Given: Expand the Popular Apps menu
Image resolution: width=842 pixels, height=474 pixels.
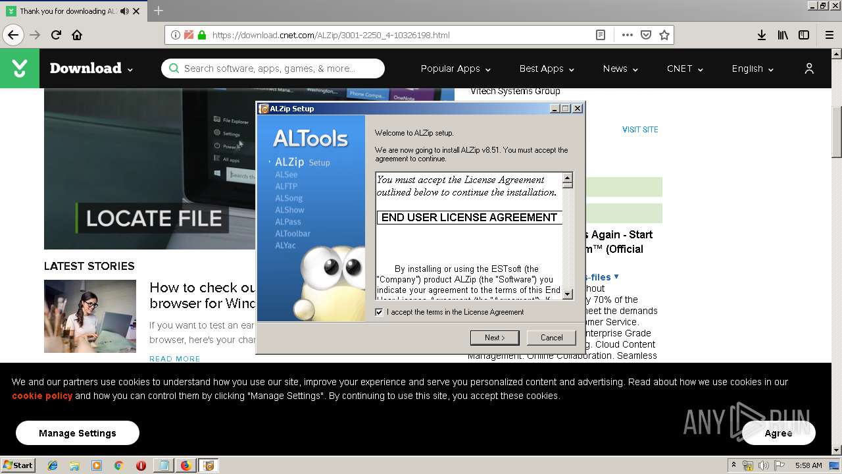Looking at the screenshot, I should [456, 68].
